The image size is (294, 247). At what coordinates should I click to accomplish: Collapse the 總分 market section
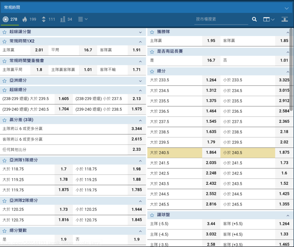click(x=288, y=72)
